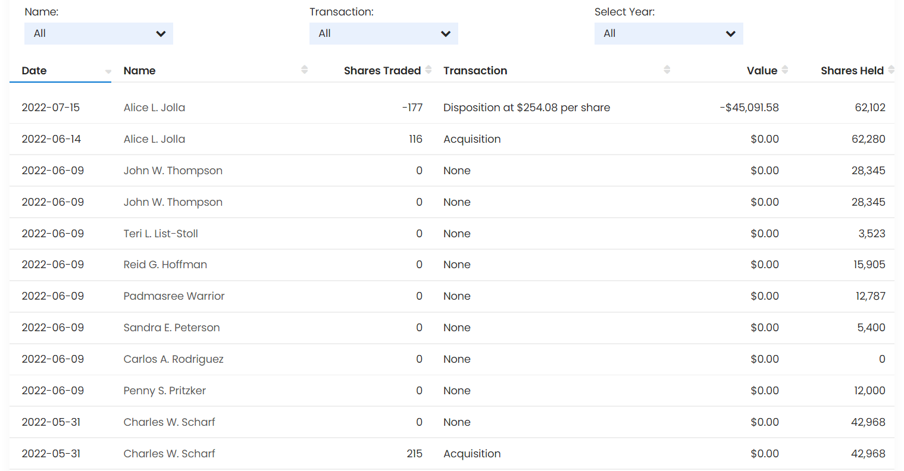The height and width of the screenshot is (471, 904).
Task: Click Acquisition in Charles W. Scharf row
Action: click(472, 454)
